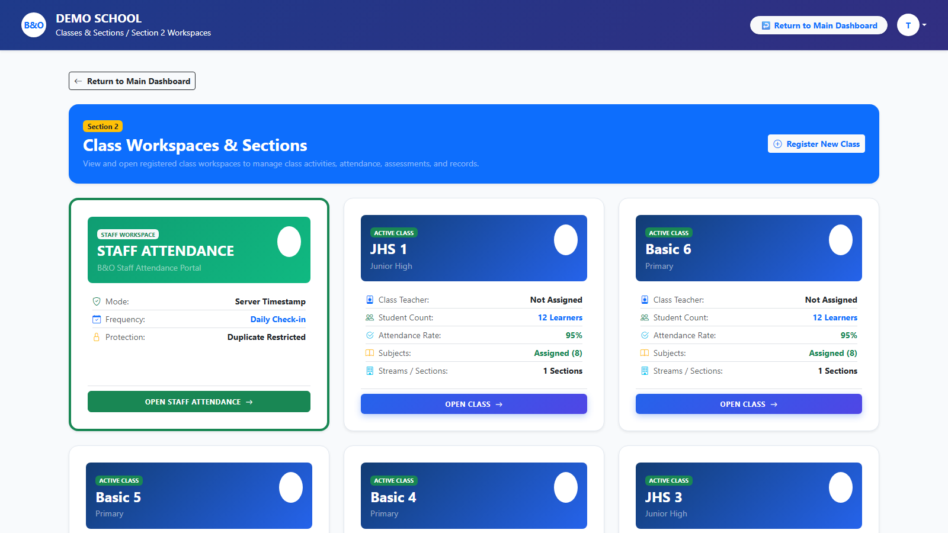Click the back-arrow Return to Main Dashboard button

pos(132,81)
